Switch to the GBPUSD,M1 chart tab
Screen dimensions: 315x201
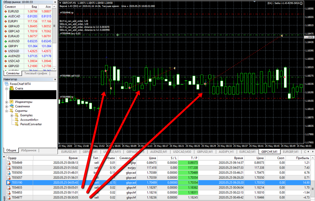(x=205, y=152)
